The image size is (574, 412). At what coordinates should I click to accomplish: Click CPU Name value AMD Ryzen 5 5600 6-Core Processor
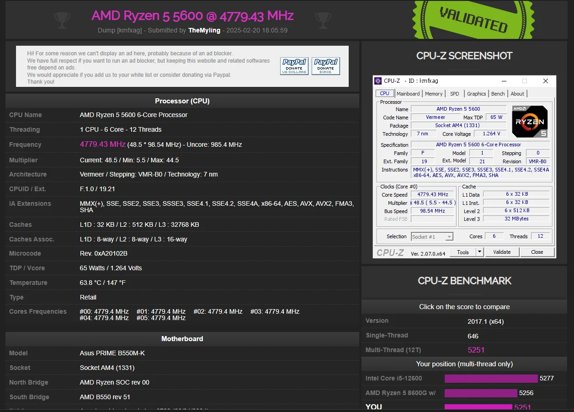click(x=133, y=115)
